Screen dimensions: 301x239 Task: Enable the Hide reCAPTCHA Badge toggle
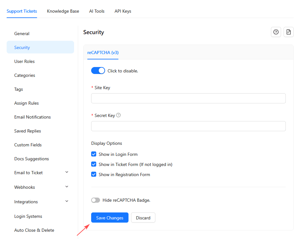pos(96,200)
